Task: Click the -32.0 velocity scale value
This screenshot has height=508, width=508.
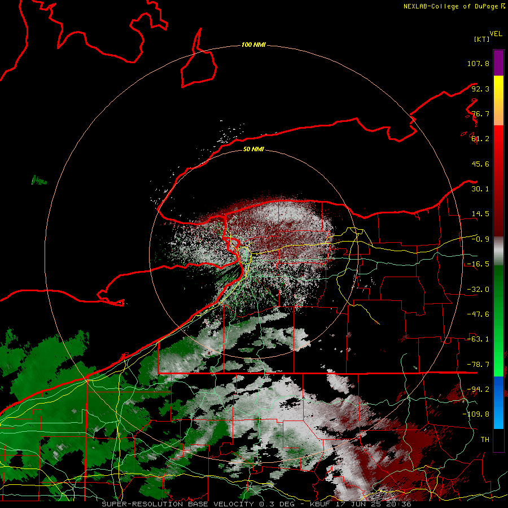Action: (478, 290)
